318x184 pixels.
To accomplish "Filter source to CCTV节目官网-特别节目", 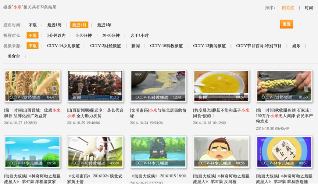I will point(259,46).
